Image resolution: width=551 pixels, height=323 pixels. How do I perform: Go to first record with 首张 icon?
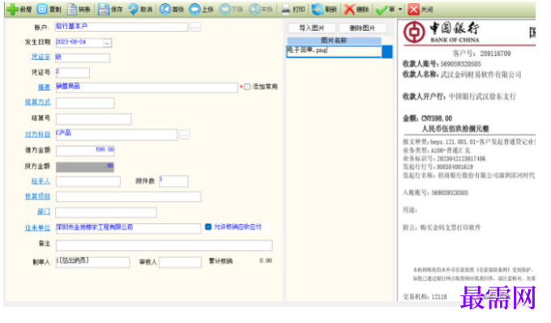(164, 9)
